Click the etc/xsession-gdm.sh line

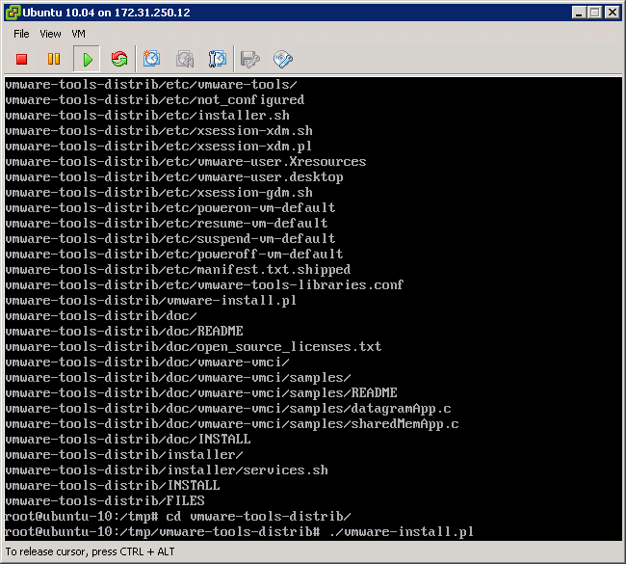click(x=159, y=192)
